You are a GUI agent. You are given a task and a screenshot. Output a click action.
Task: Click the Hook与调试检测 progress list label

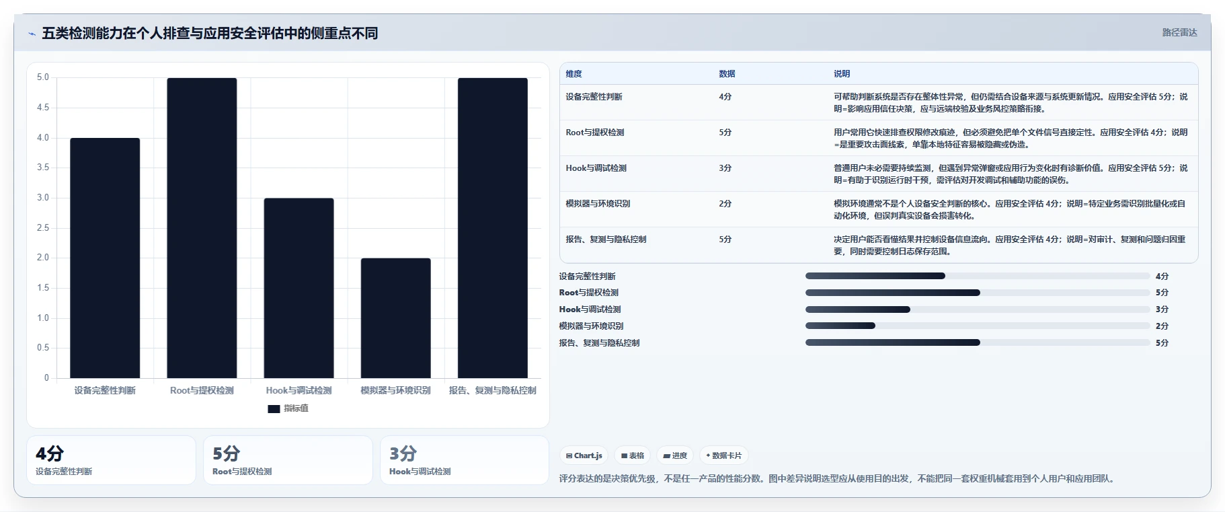click(590, 309)
